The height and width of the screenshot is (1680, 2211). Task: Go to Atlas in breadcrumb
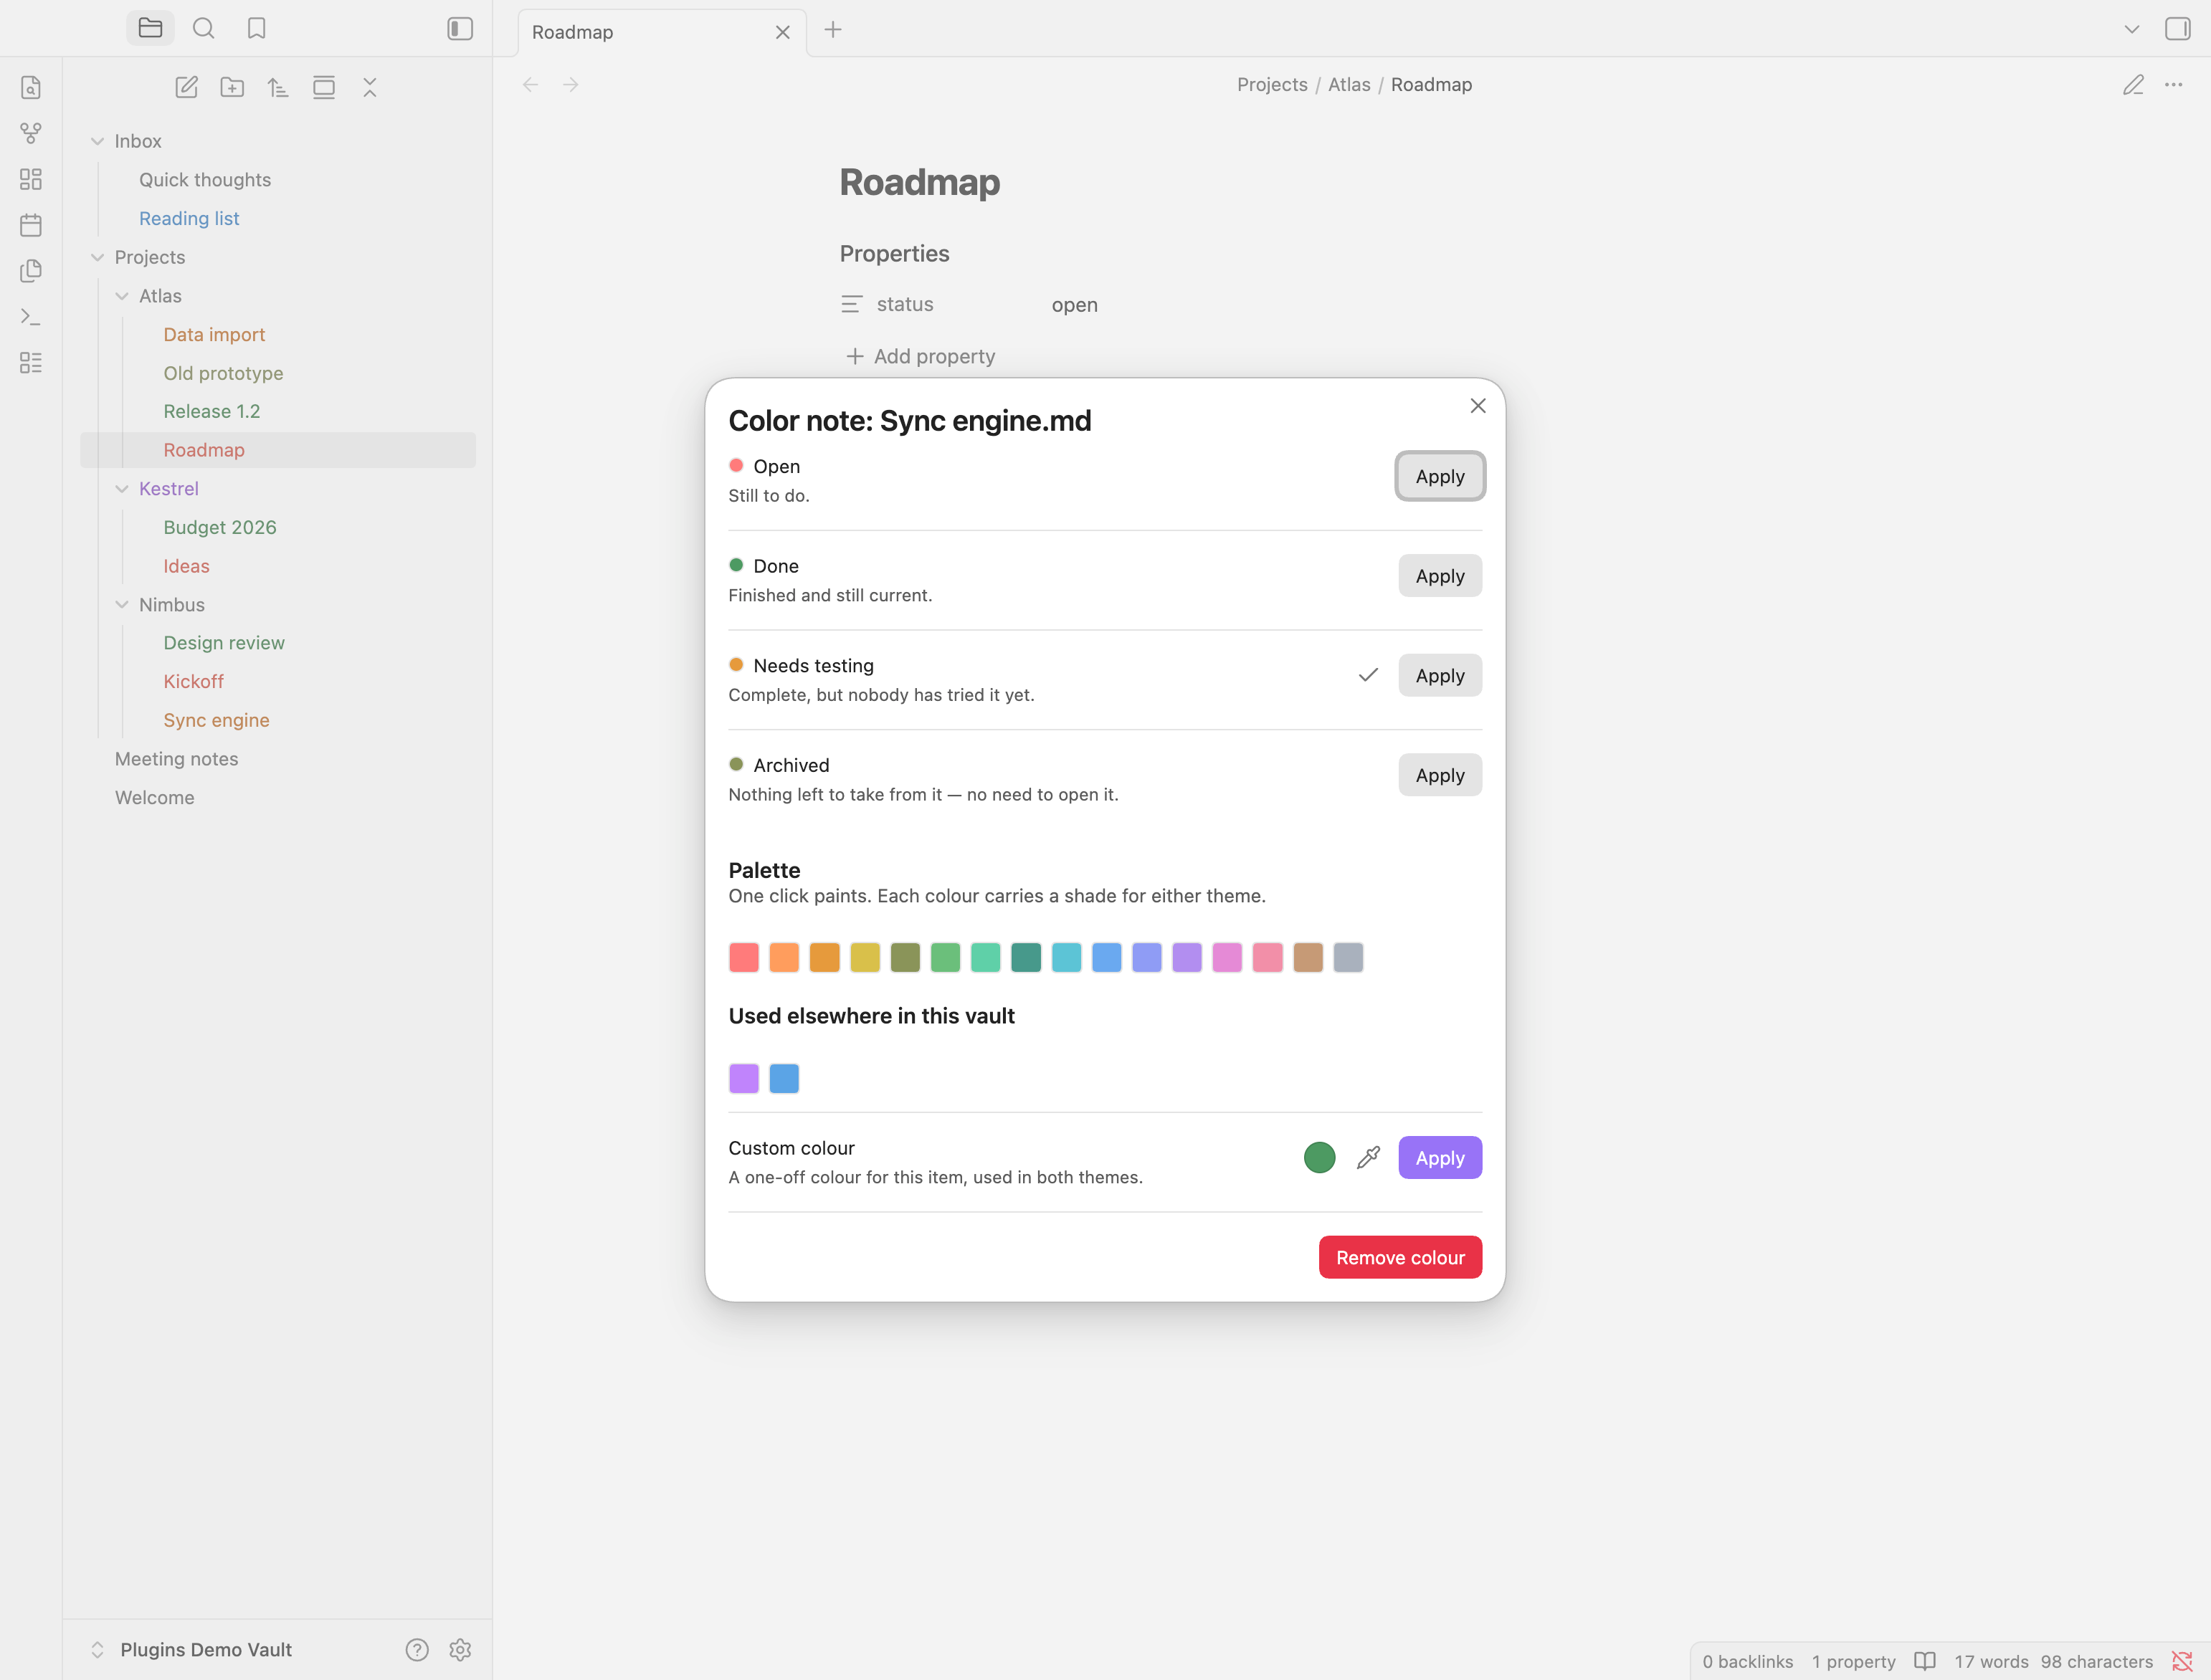tap(1349, 85)
